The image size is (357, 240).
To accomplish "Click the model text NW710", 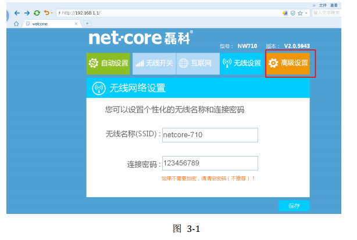I will coord(247,46).
